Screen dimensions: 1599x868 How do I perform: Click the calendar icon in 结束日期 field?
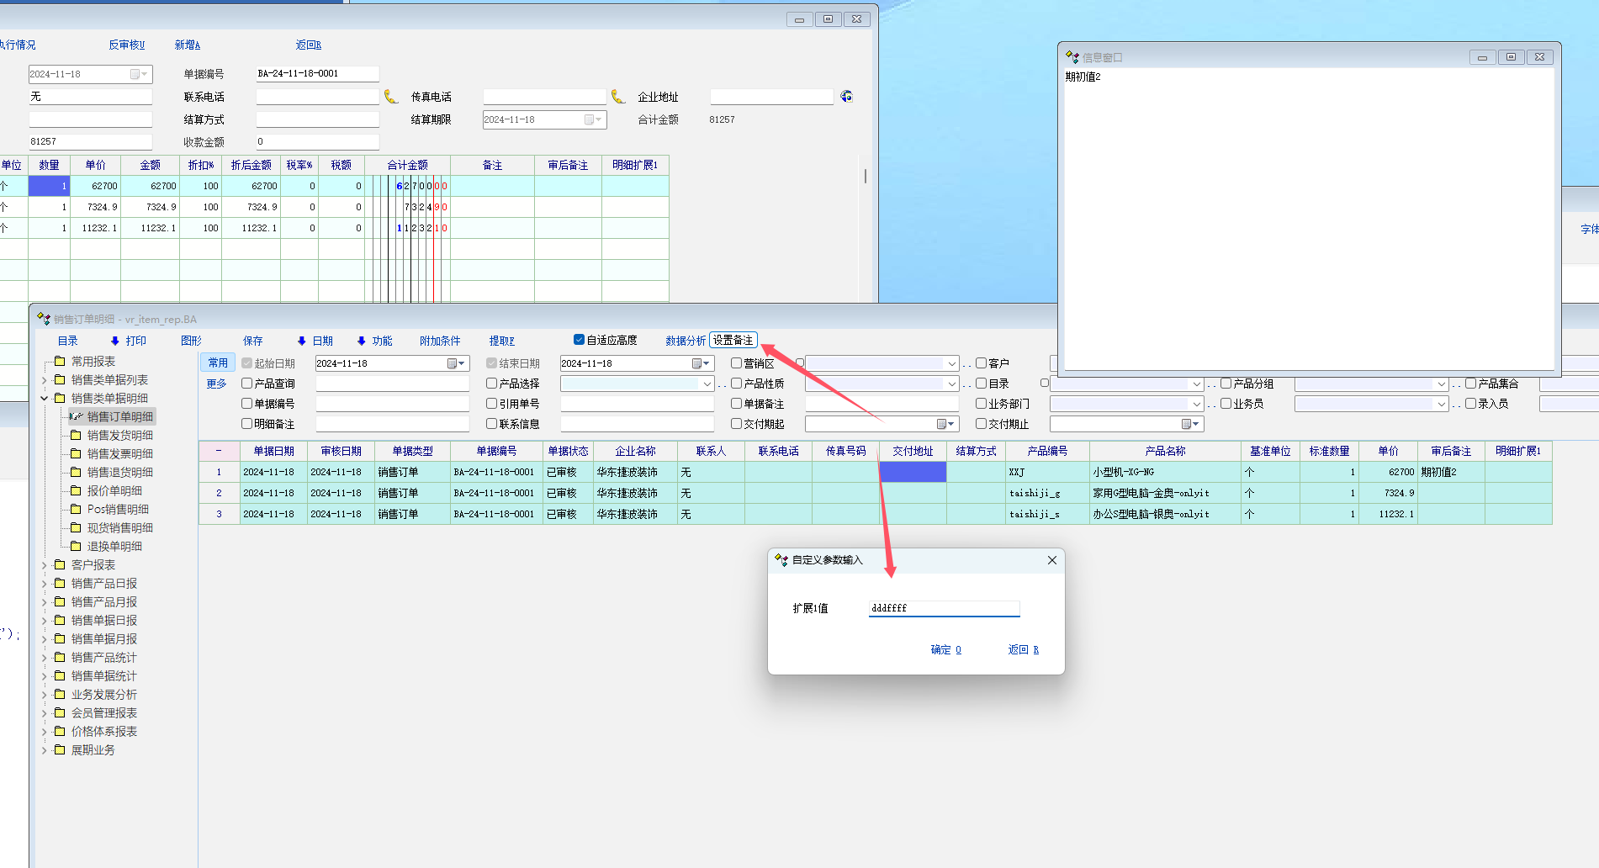coord(698,363)
